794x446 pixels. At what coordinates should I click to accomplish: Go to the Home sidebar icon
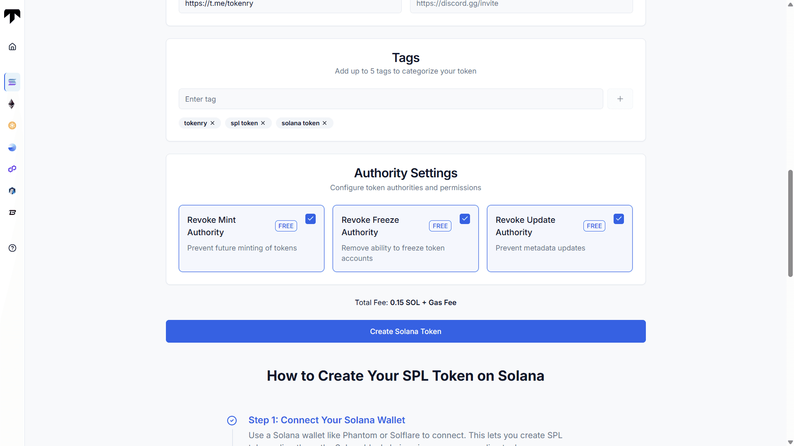click(12, 47)
